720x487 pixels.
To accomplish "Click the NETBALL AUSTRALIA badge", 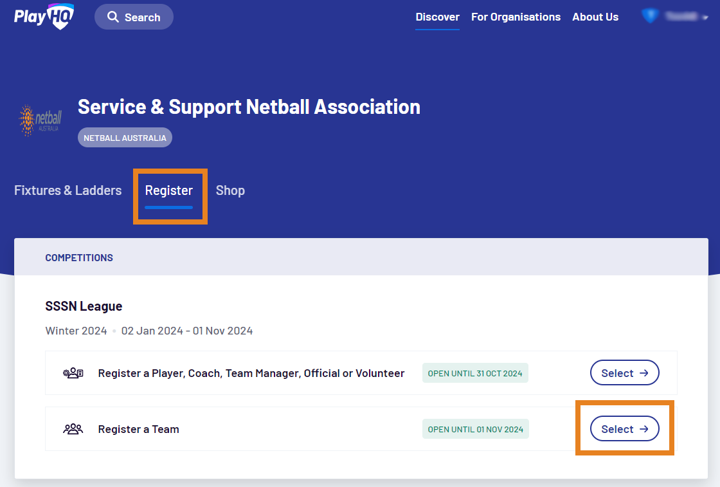I will pos(125,137).
